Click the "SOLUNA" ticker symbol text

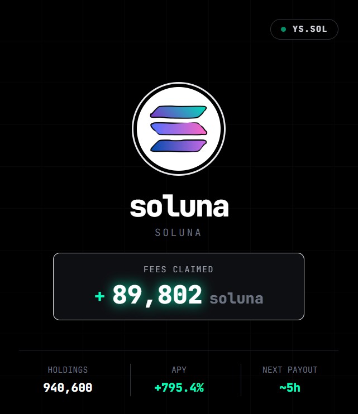click(178, 233)
